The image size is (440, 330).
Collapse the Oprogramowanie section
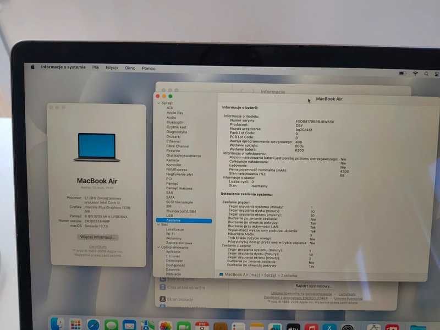point(158,247)
